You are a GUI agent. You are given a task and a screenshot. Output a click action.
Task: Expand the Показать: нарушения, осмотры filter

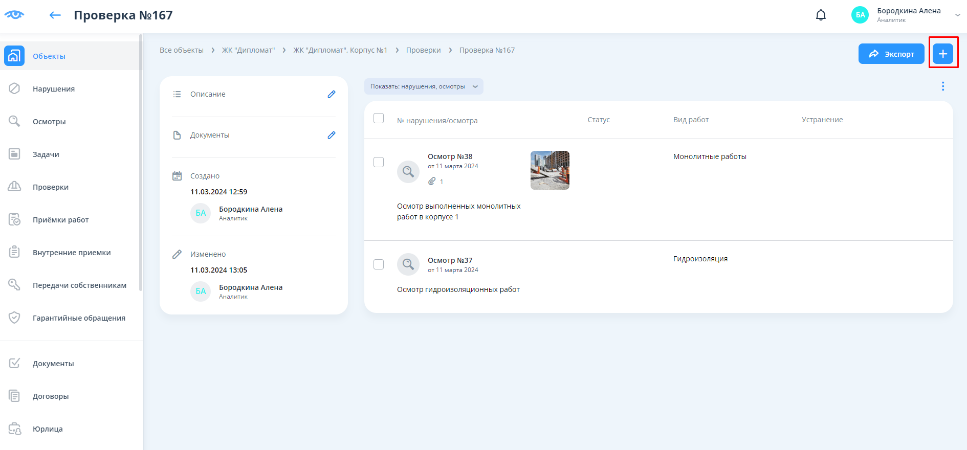click(424, 86)
